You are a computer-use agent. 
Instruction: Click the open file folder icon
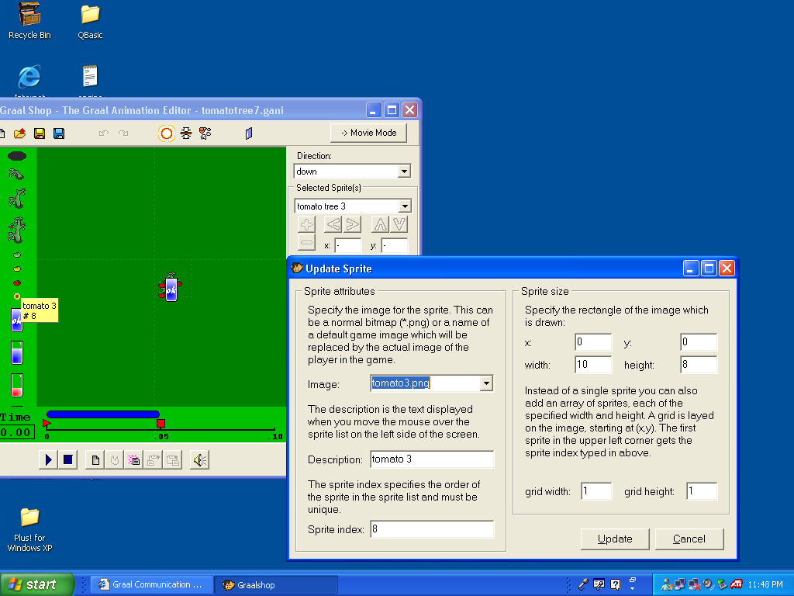[19, 133]
